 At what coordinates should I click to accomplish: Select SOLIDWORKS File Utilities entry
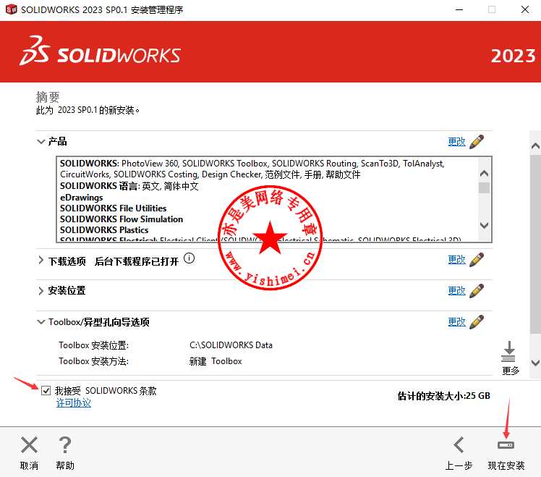(x=113, y=208)
